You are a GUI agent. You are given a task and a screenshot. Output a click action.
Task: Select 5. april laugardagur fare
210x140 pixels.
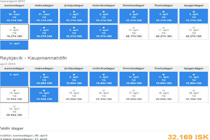[194, 11]
